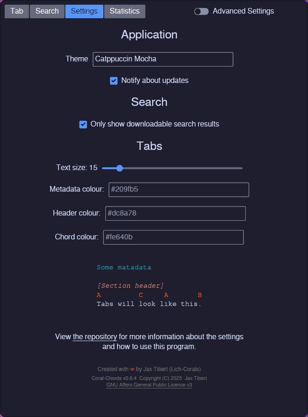This screenshot has width=308, height=417.
Task: Open the Tab view
Action: tap(17, 11)
